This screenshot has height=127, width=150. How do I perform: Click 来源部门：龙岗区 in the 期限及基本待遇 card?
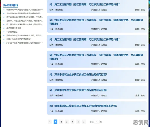[x=99, y=111]
